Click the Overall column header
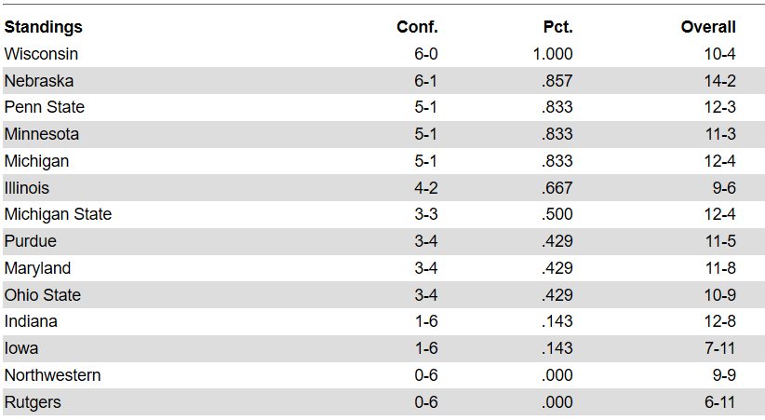This screenshot has height=420, width=765. click(x=708, y=27)
